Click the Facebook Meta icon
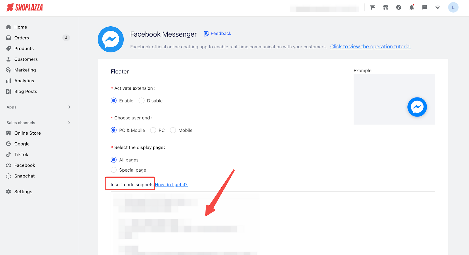 [9, 165]
